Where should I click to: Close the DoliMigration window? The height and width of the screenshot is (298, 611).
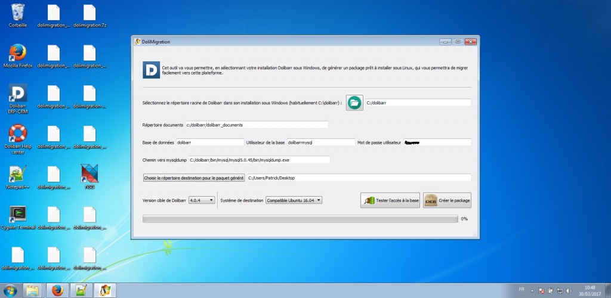471,42
